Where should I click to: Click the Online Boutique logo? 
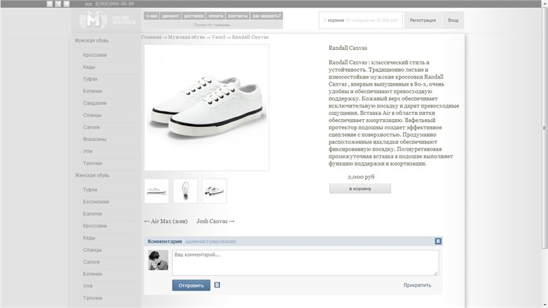click(x=108, y=20)
